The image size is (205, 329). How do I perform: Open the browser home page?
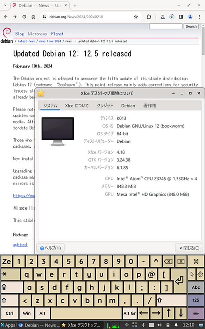tap(33, 17)
